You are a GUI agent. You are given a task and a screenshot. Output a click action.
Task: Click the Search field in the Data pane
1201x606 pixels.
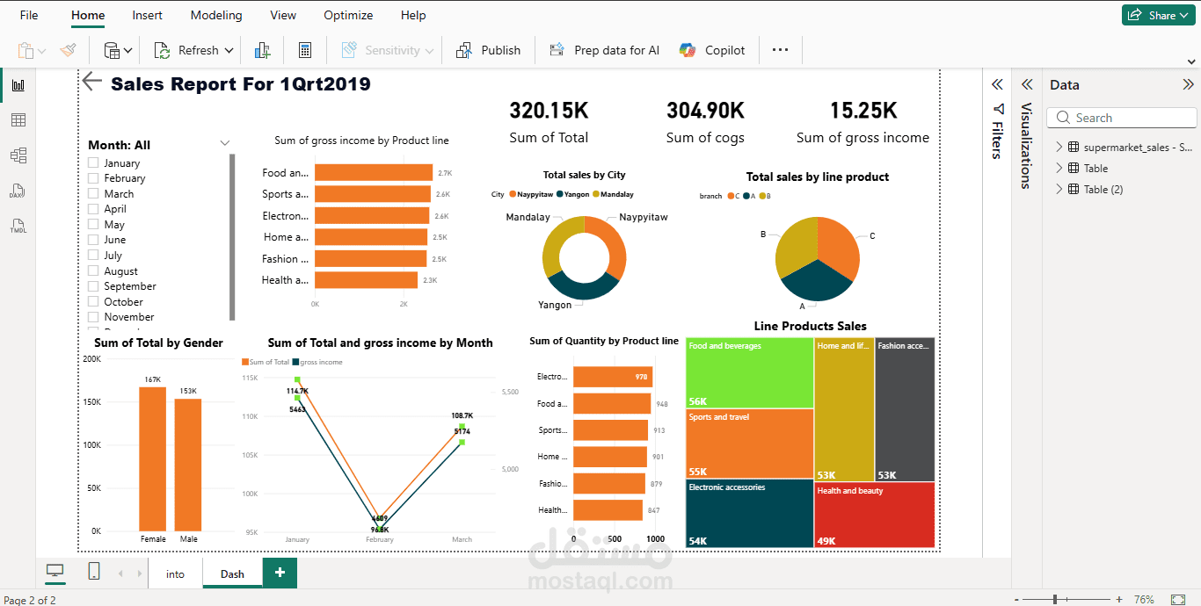(1121, 117)
